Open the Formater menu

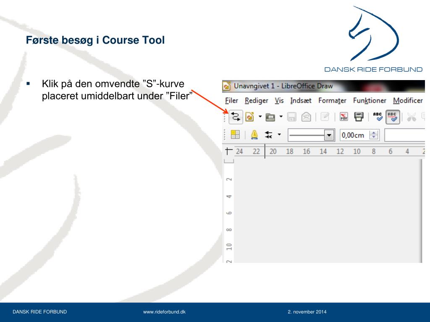[332, 101]
